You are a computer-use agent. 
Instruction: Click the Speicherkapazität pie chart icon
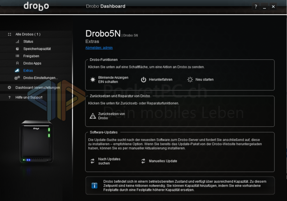tap(17, 49)
